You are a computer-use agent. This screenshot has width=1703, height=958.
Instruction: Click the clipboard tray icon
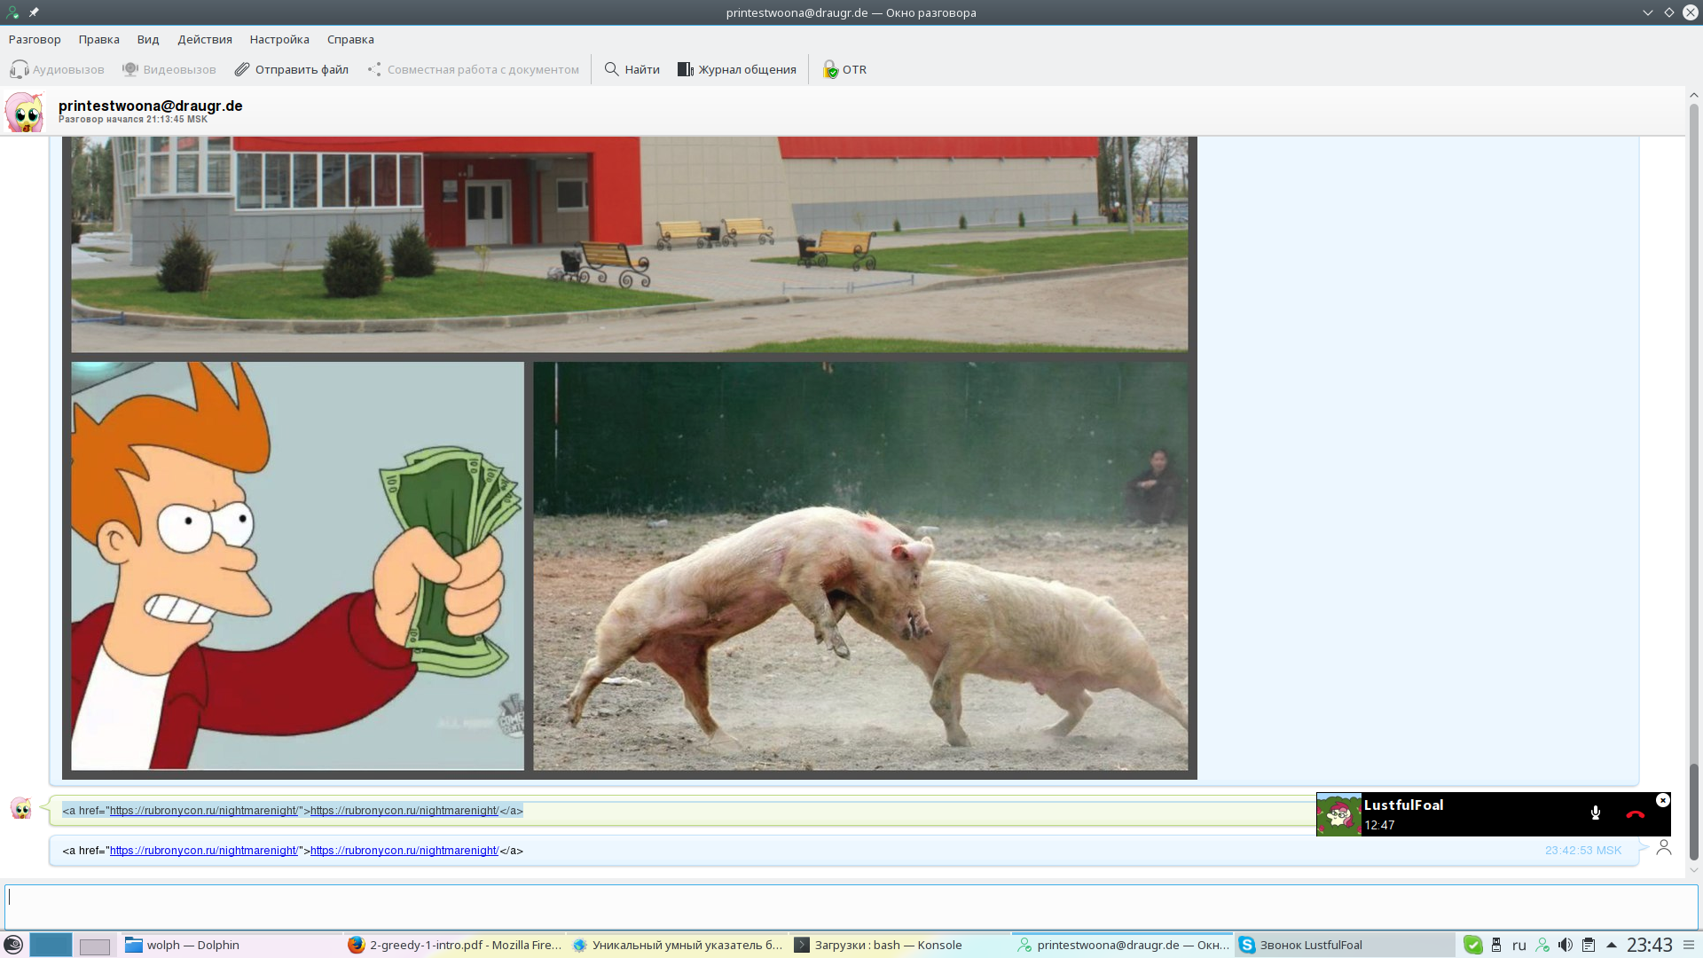1589,946
